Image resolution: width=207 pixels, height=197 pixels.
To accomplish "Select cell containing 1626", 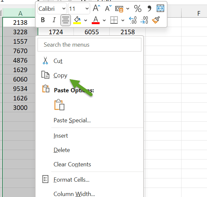I will click(x=19, y=98).
